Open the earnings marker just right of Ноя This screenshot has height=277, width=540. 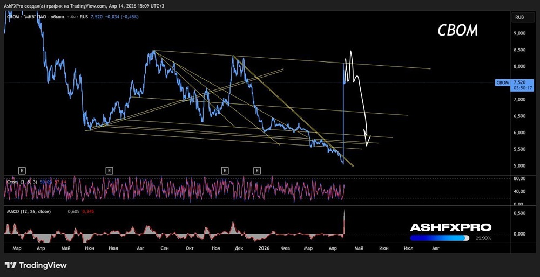tap(225, 170)
